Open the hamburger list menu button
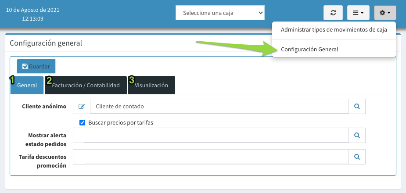The height and width of the screenshot is (193, 406). [358, 13]
